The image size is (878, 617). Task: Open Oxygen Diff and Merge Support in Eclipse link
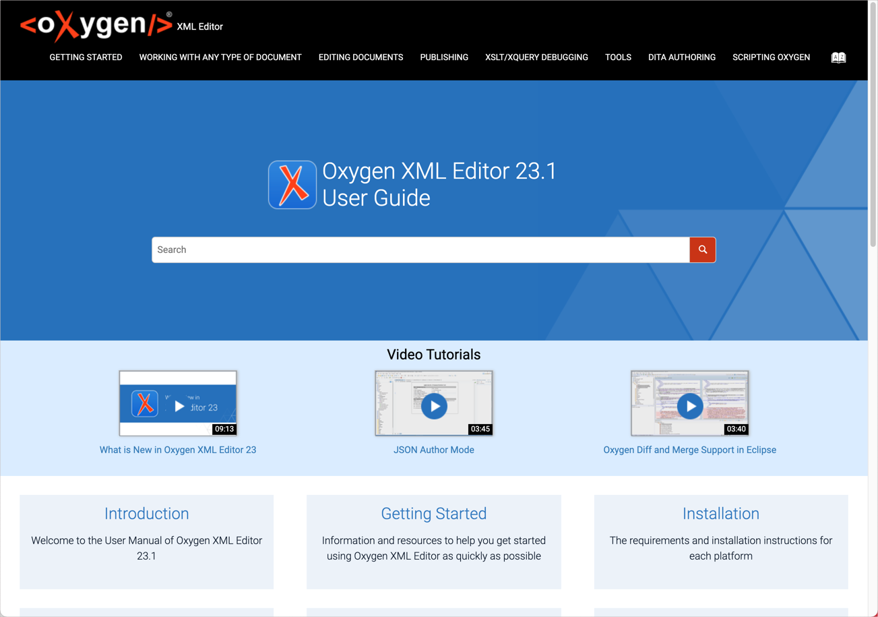689,450
